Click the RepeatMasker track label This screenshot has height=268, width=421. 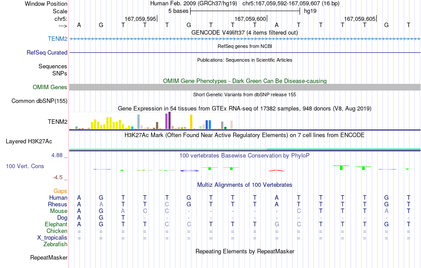click(x=49, y=257)
